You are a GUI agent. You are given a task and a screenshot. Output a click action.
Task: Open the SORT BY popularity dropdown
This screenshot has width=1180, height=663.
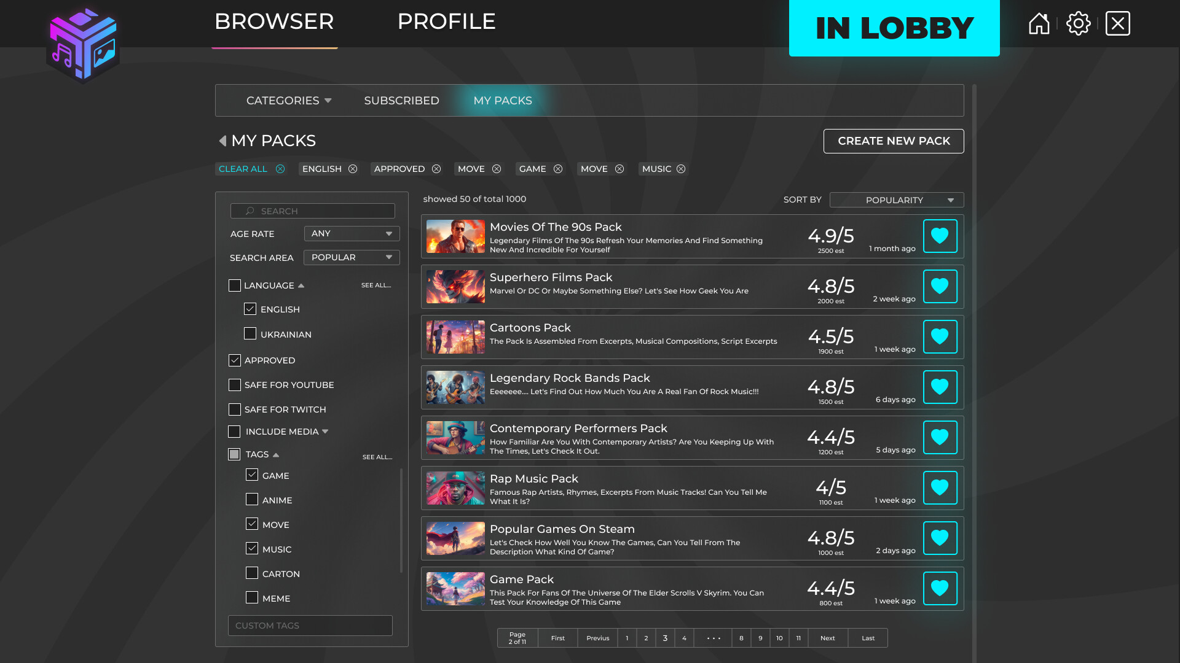point(896,200)
